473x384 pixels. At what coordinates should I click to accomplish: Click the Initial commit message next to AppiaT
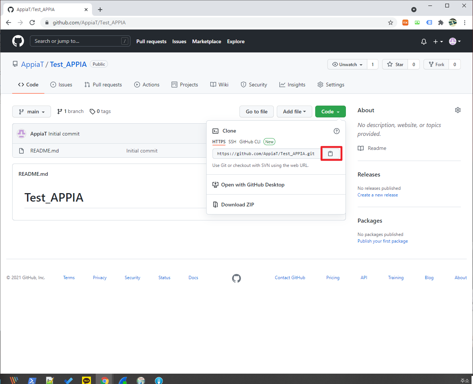pos(64,134)
